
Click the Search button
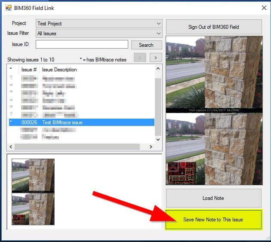(x=146, y=45)
